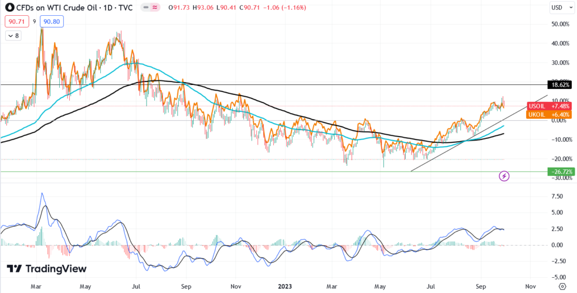
Task: Click the pink approximate-sign data status icon
Action: [156, 7]
